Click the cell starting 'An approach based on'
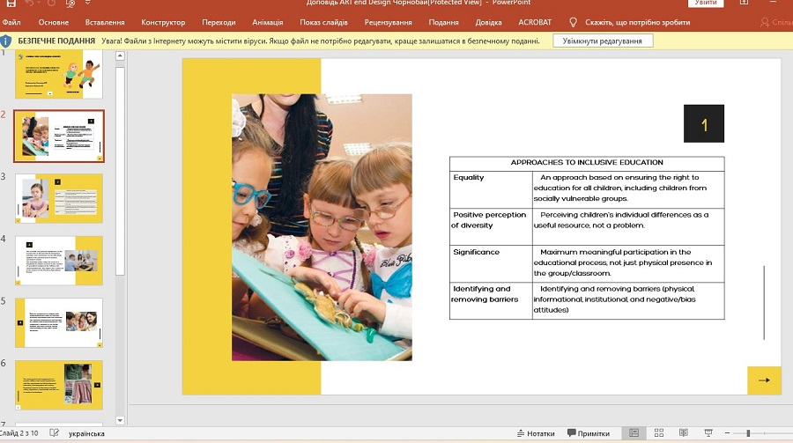The height and width of the screenshot is (443, 793). pyautogui.click(x=628, y=189)
